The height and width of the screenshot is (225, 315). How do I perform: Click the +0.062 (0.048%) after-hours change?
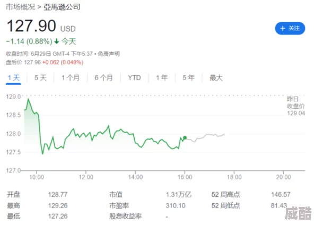[x=63, y=62]
